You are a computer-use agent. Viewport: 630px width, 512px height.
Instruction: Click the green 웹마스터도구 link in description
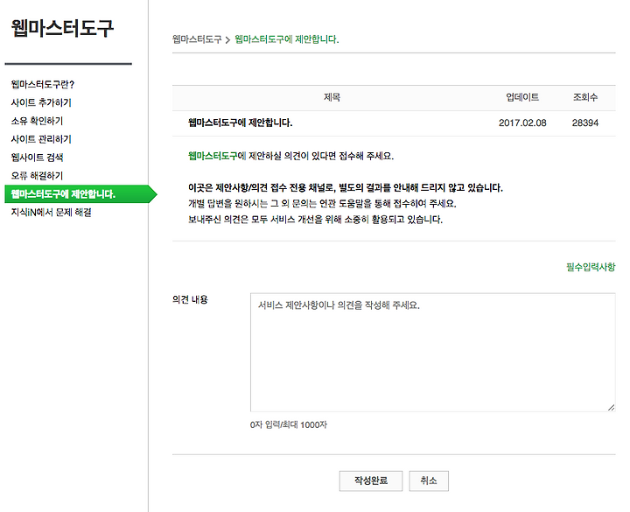(213, 156)
